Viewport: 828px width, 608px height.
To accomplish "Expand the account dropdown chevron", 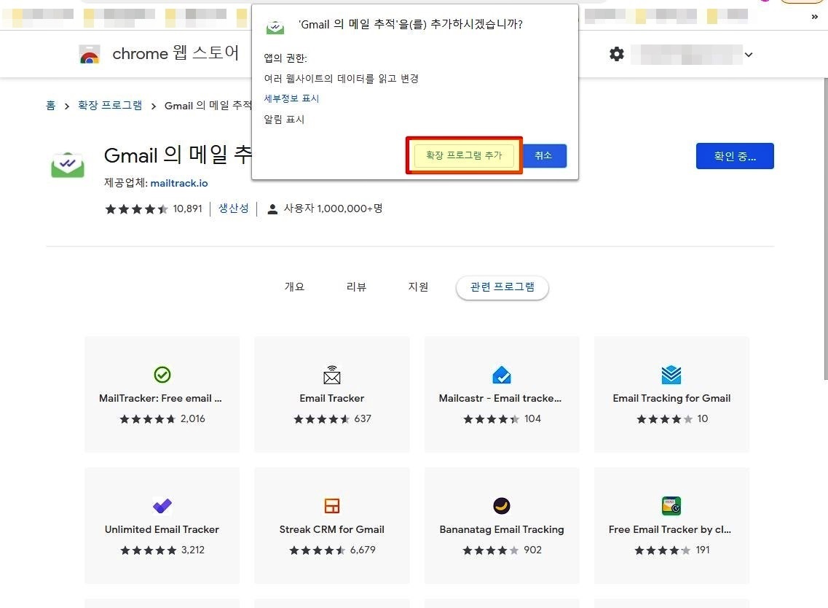I will tap(749, 55).
